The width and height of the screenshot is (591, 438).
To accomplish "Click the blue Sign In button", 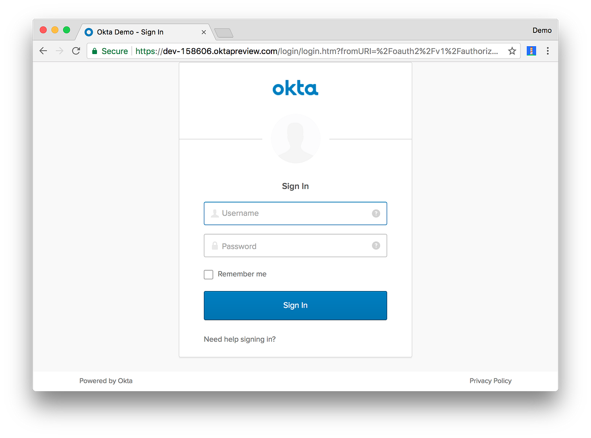I will pos(295,305).
